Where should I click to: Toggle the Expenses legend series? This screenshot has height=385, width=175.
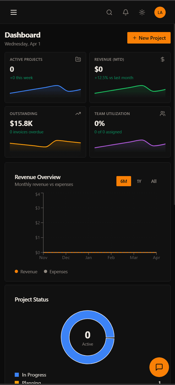coord(56,272)
